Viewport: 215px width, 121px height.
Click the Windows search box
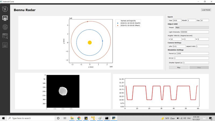[x=31, y=118]
